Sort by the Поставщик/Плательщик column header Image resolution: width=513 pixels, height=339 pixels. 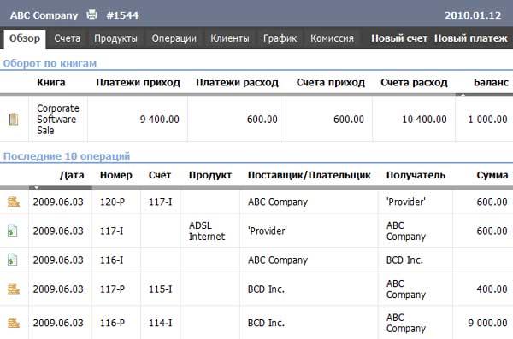pos(310,175)
